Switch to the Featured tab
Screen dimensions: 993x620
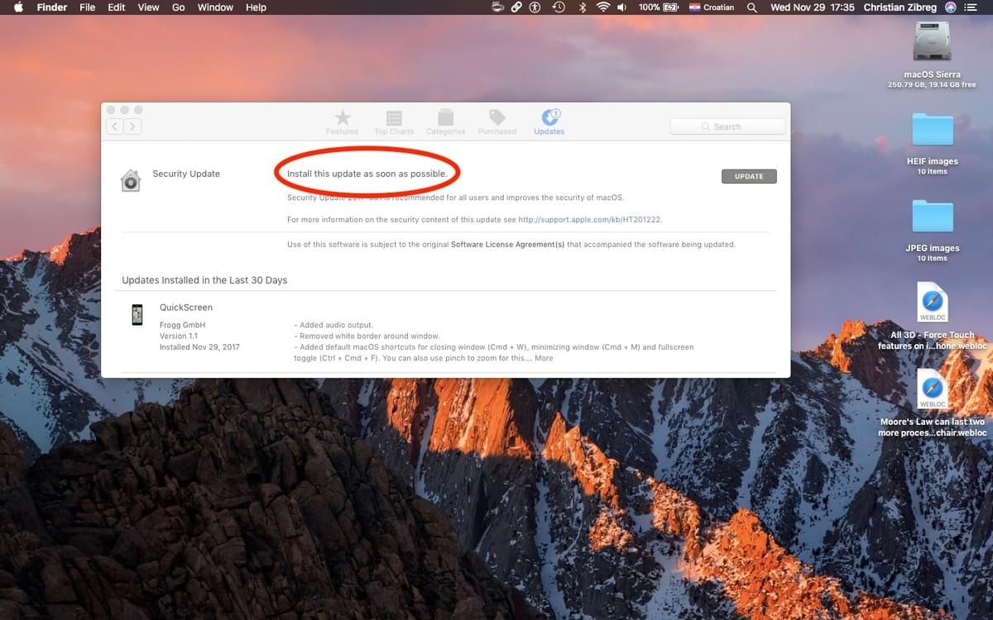342,122
